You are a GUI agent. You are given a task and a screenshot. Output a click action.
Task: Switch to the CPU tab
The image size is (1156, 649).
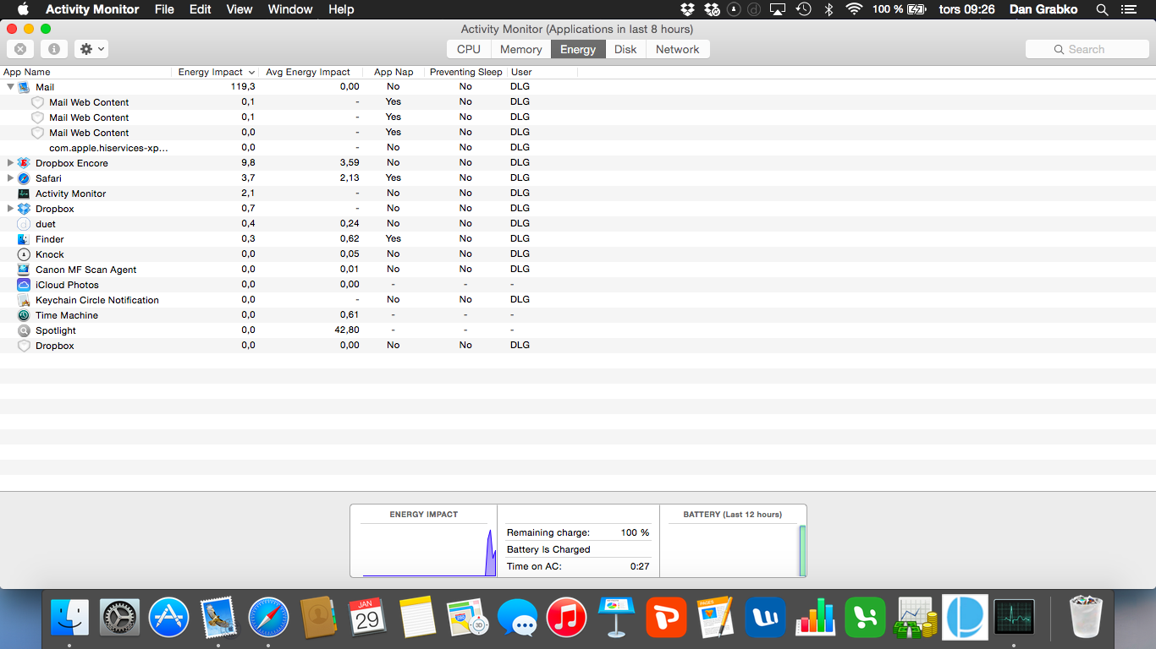click(x=469, y=49)
